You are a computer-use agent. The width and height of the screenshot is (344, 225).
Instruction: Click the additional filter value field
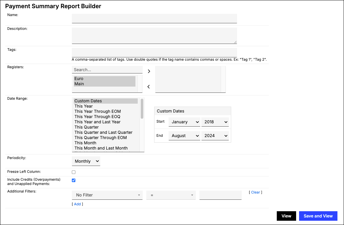tap(220, 195)
